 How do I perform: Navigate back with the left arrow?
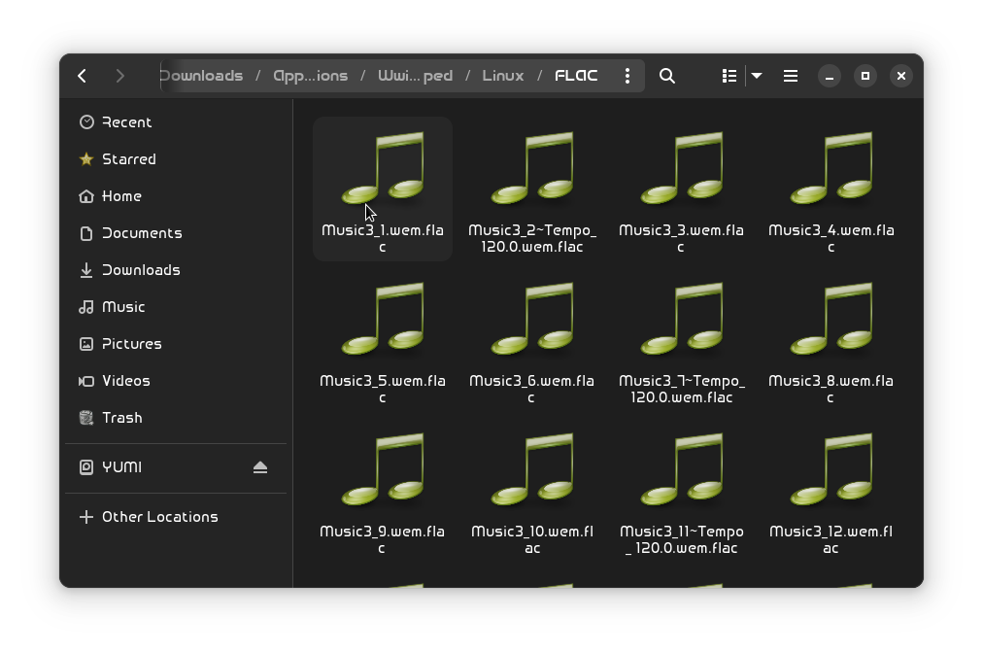[82, 75]
